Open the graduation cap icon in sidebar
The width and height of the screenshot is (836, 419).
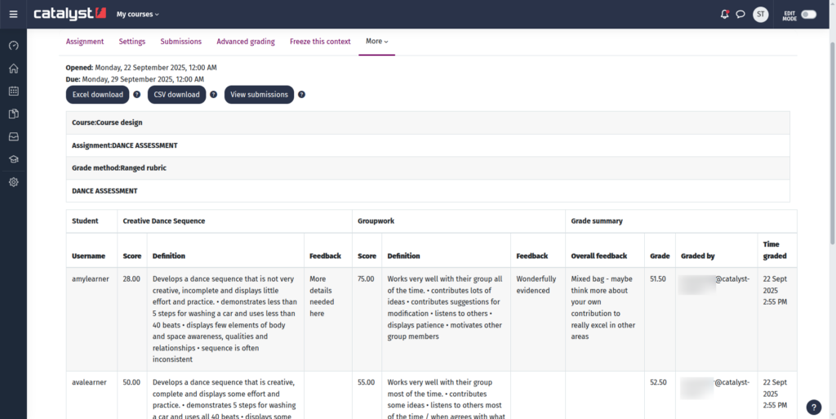14,159
